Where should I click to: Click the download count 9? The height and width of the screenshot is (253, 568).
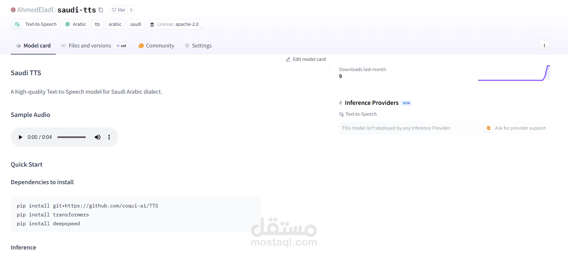click(x=341, y=76)
